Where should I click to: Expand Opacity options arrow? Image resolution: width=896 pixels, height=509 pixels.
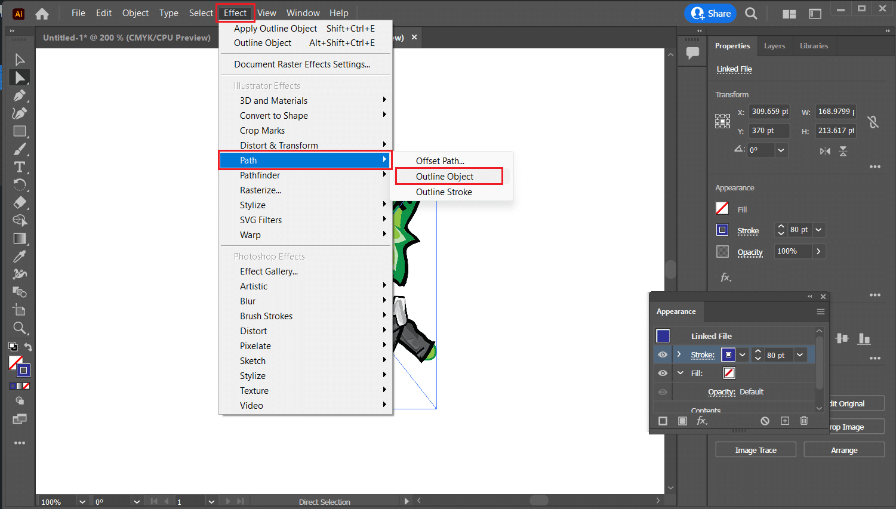[818, 251]
